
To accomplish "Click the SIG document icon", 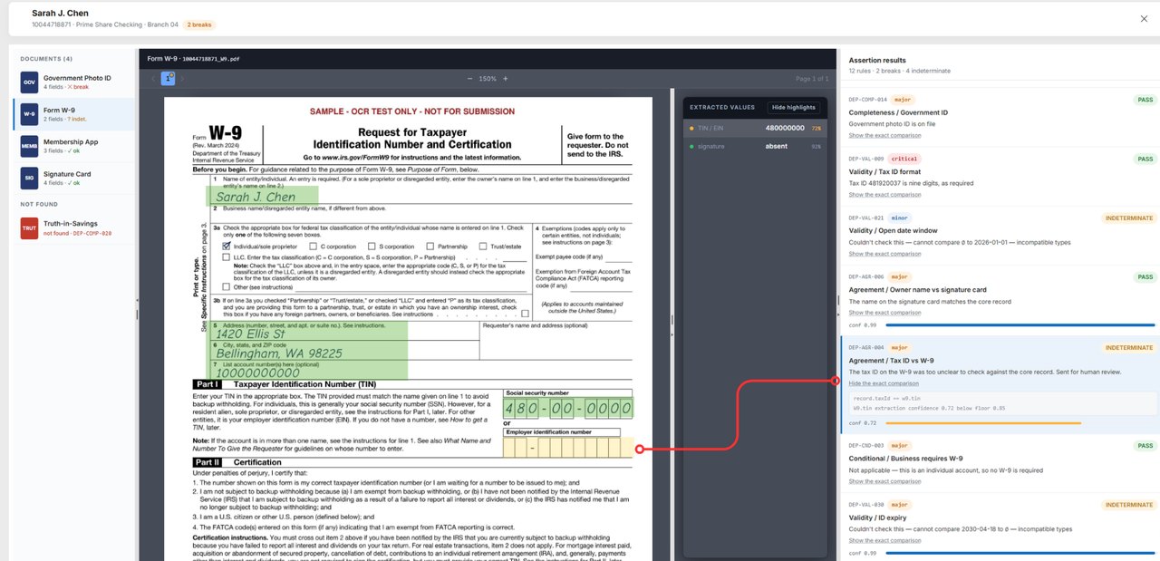I will [x=29, y=178].
